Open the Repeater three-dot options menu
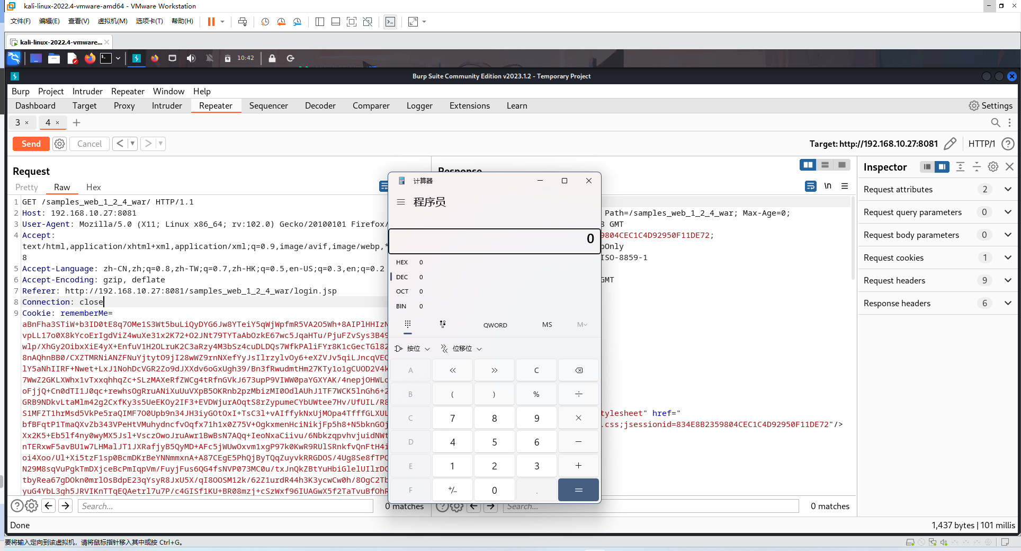 1009,122
